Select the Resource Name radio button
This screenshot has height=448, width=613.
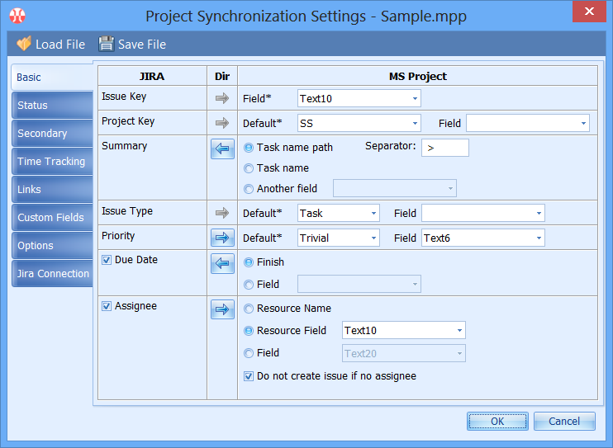(249, 309)
